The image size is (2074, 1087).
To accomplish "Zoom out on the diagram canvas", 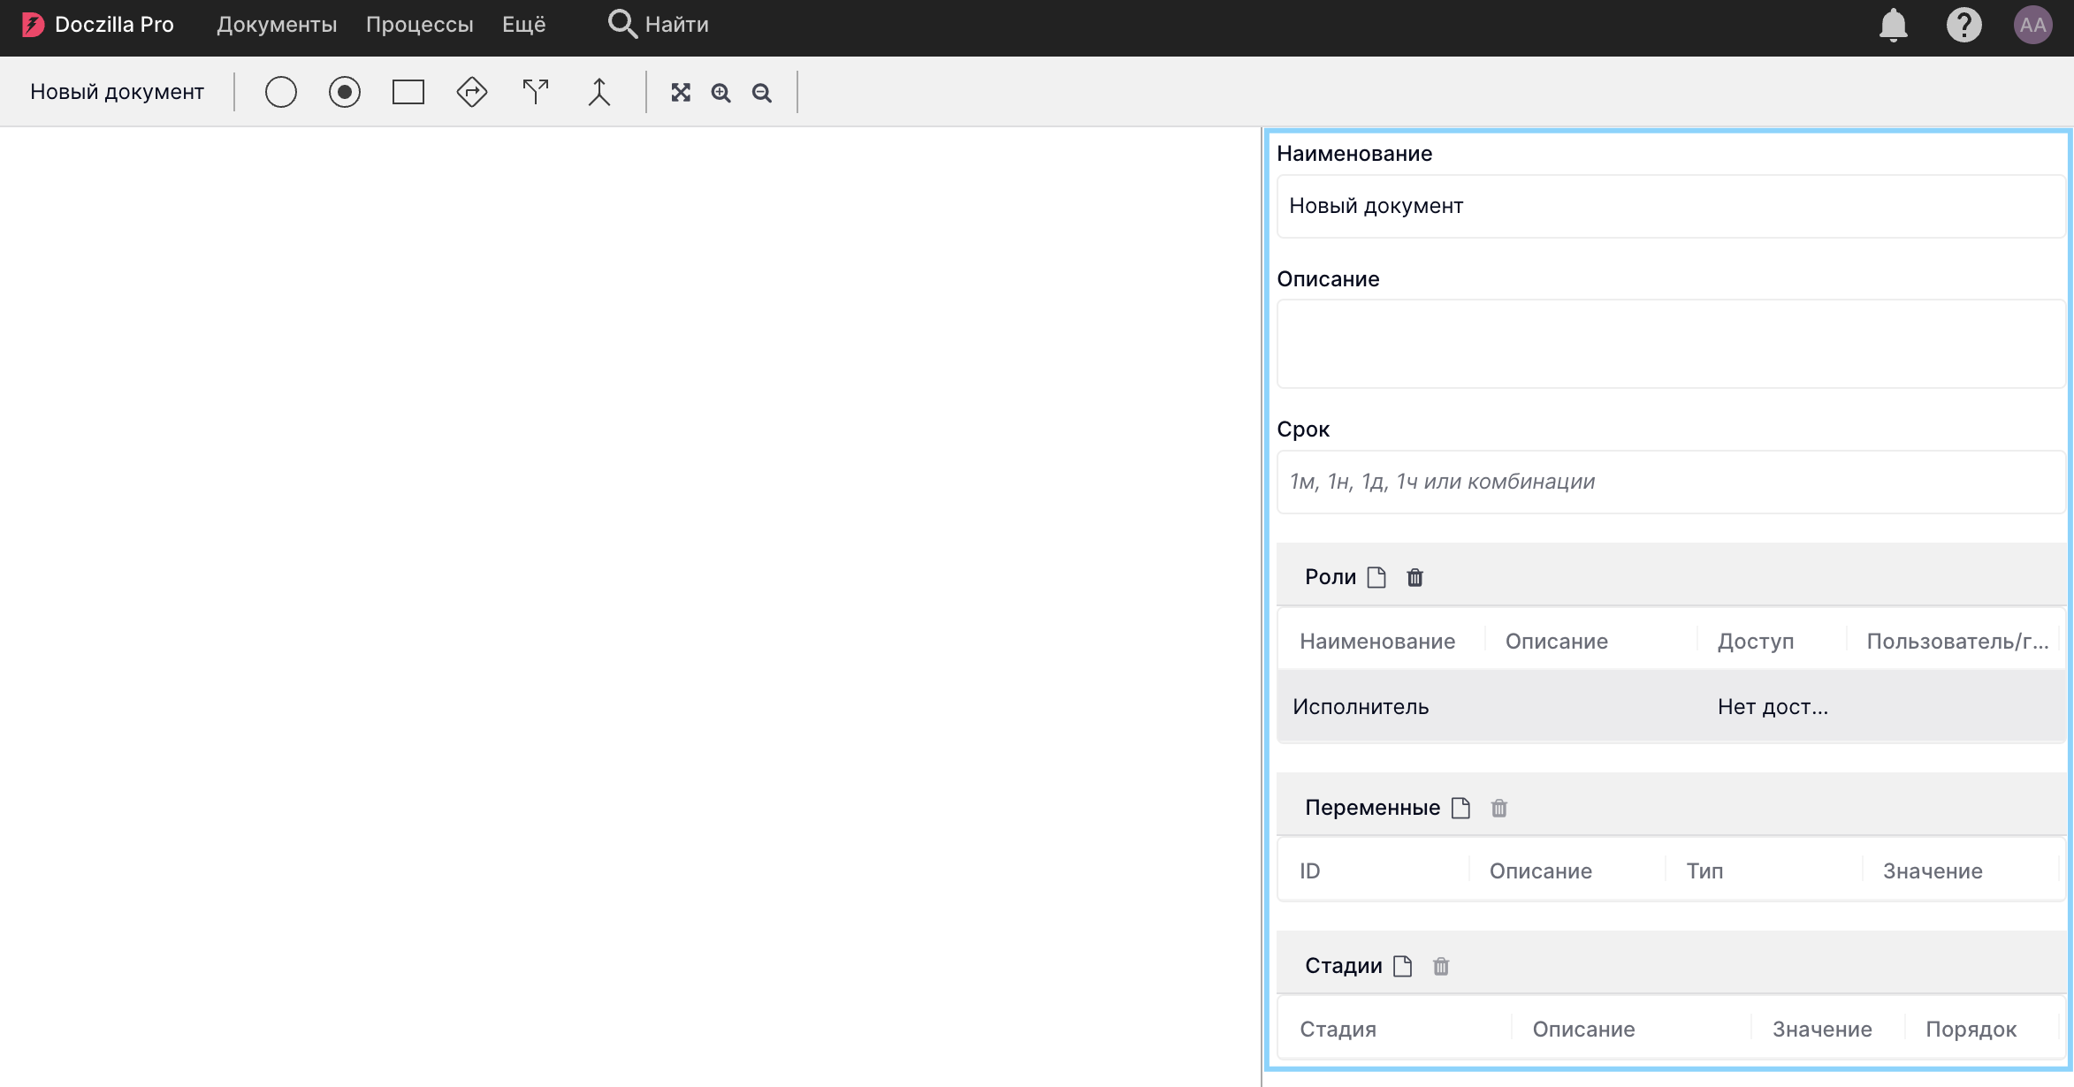I will pos(762,93).
